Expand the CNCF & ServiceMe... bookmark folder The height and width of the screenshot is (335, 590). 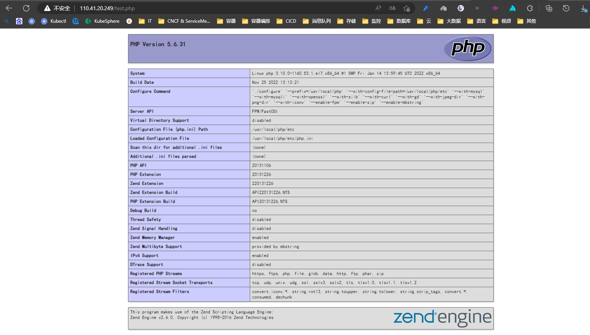click(x=184, y=21)
